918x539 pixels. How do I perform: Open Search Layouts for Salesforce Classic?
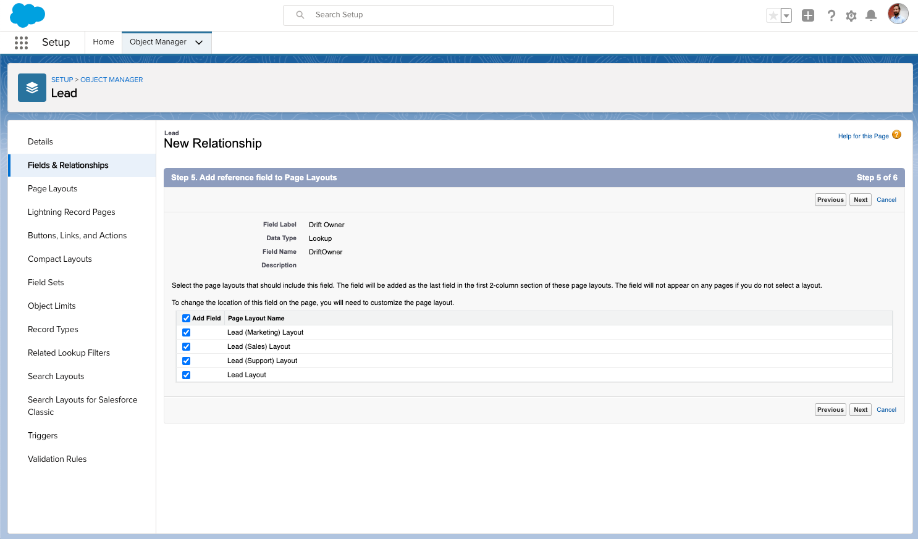pos(82,406)
